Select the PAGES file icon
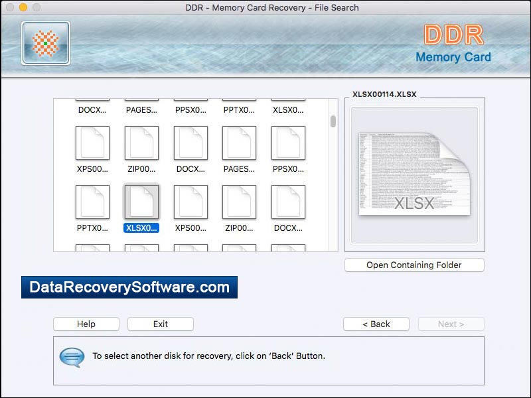 click(239, 143)
